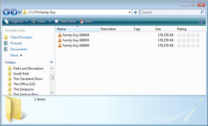Open Help with the question mark icon
This screenshot has height=126, width=208.
[x=201, y=21]
